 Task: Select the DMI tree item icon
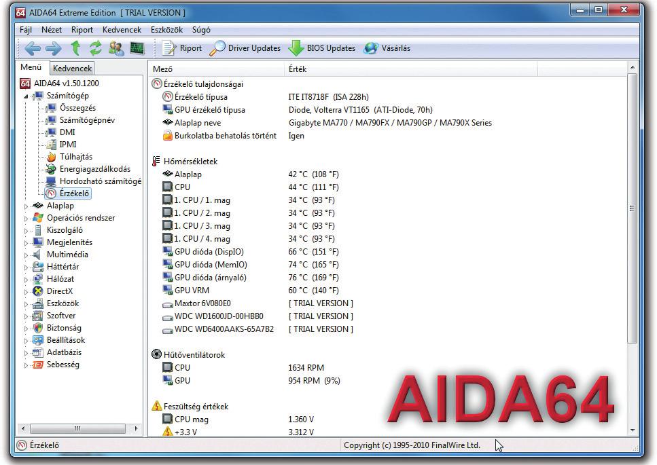coord(51,132)
